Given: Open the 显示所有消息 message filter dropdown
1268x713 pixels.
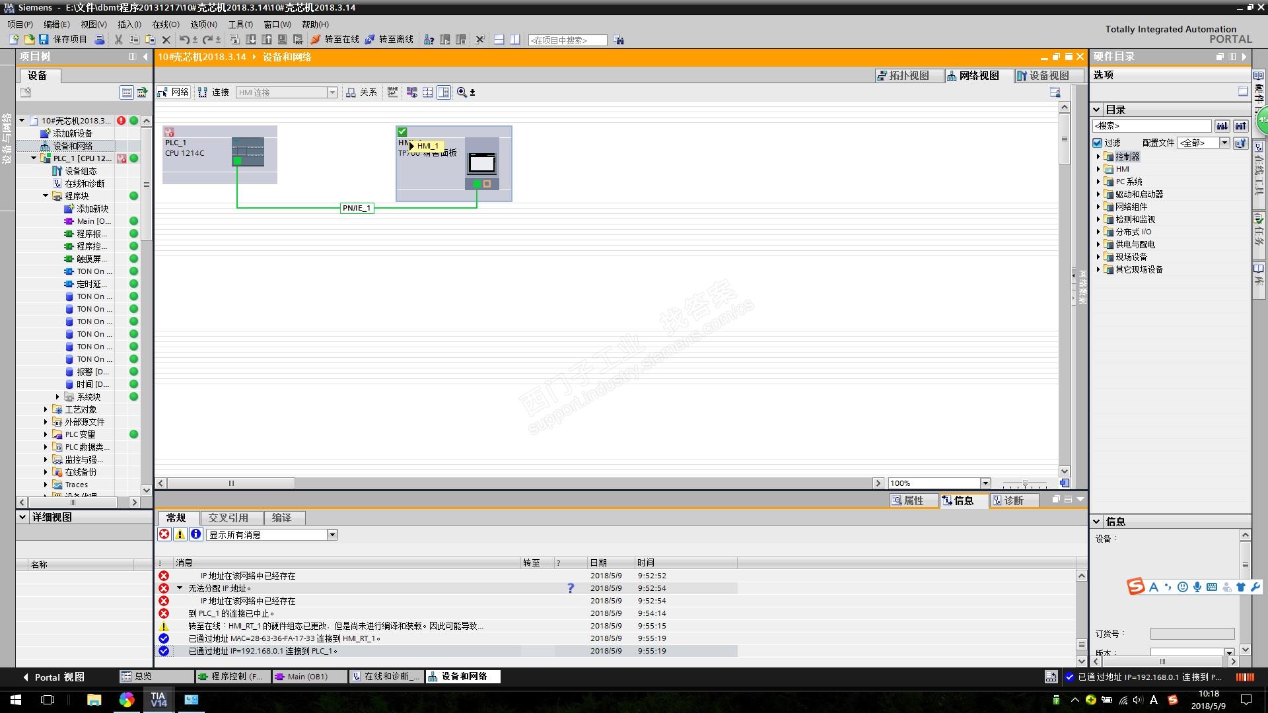Looking at the screenshot, I should [x=332, y=535].
